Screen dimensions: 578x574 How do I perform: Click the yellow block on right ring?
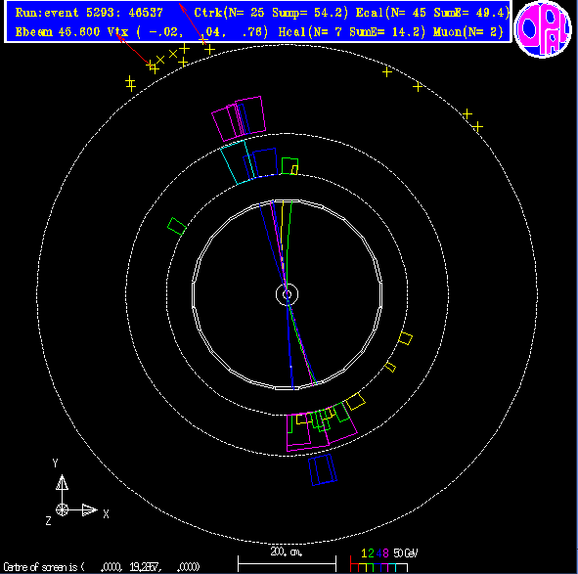pos(406,338)
